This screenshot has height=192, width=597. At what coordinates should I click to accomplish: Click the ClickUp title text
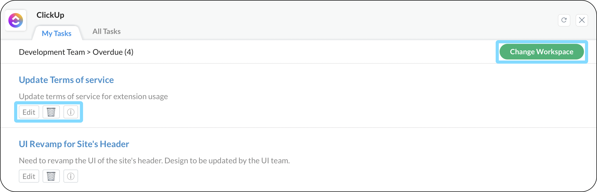pos(50,15)
